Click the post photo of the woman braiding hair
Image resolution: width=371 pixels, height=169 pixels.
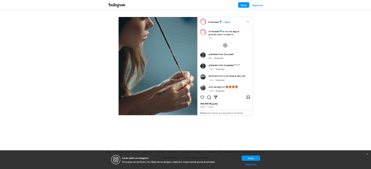(x=158, y=66)
